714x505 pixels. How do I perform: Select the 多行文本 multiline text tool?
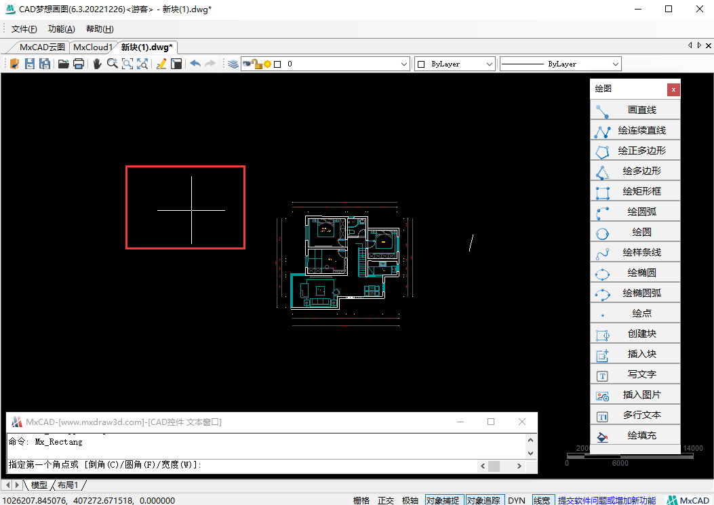coord(635,415)
